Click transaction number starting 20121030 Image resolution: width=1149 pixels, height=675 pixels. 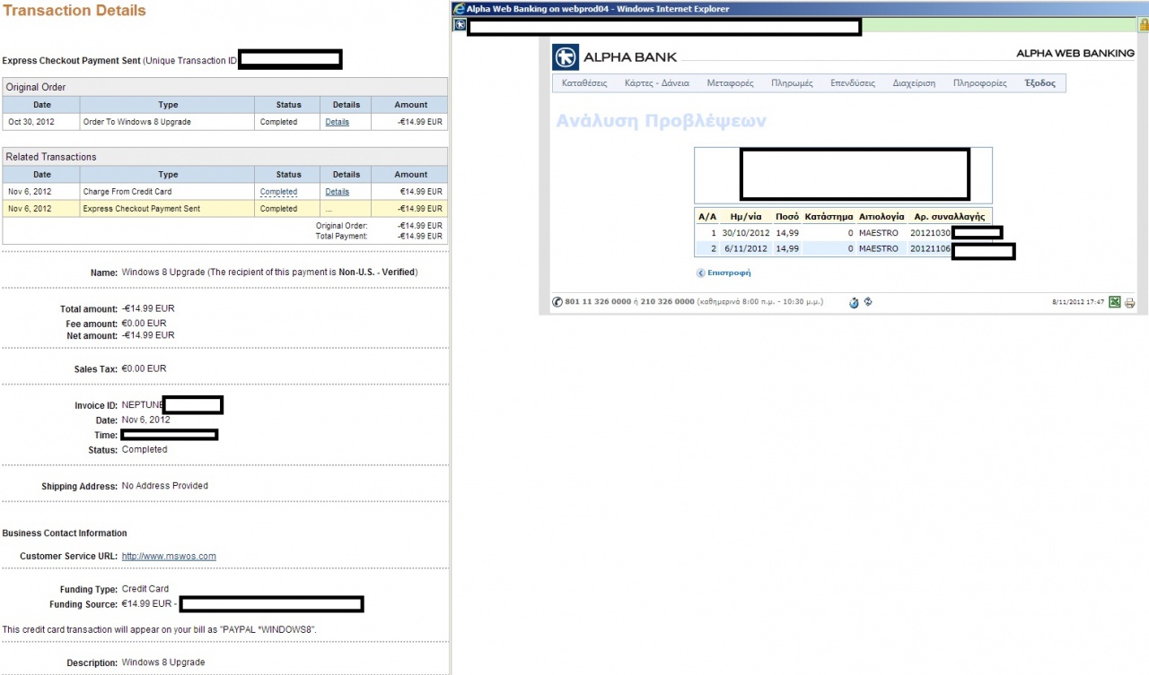[931, 232]
